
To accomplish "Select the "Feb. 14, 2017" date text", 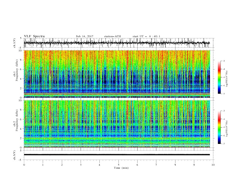I will [x=85, y=36].
